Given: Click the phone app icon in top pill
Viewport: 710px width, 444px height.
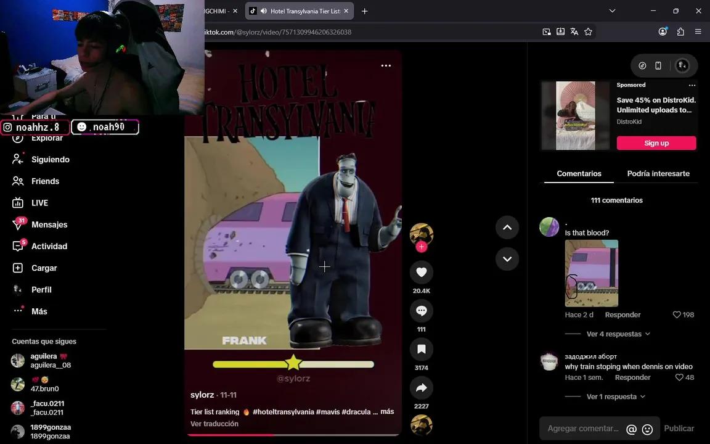Looking at the screenshot, I should (x=658, y=66).
